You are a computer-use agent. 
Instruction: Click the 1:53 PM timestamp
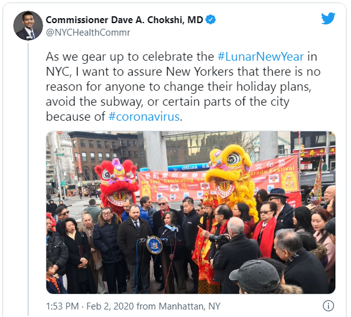point(62,306)
